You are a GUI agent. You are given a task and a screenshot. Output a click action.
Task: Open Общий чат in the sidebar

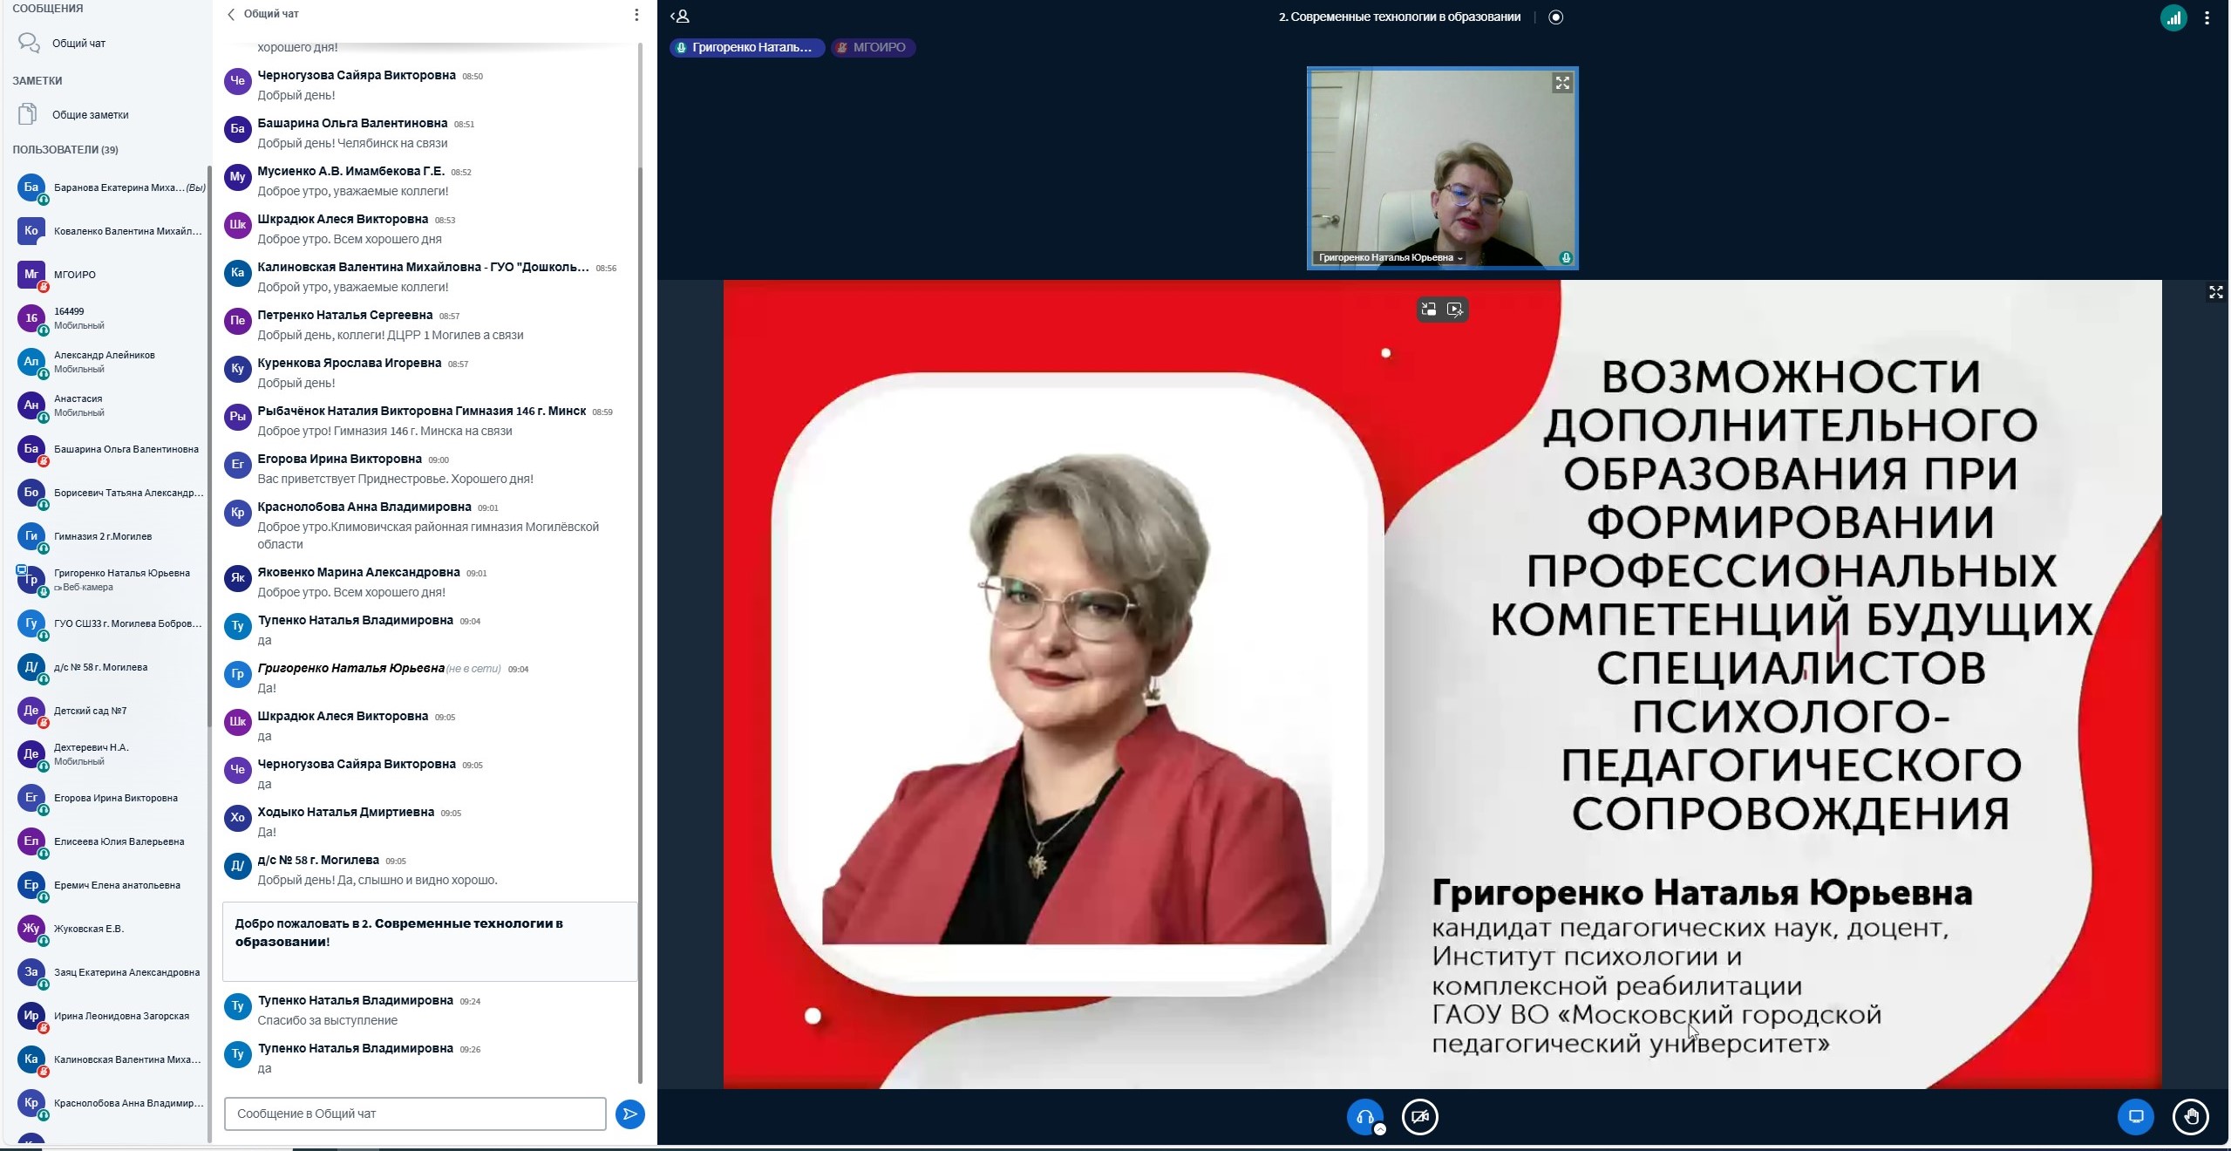coord(78,44)
